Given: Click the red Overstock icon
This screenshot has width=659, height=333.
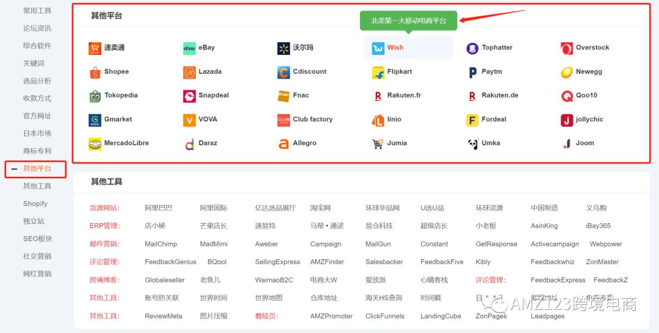Looking at the screenshot, I should [x=566, y=48].
